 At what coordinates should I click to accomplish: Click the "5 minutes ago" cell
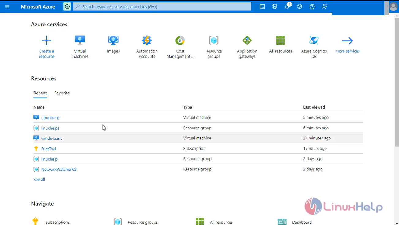316,117
